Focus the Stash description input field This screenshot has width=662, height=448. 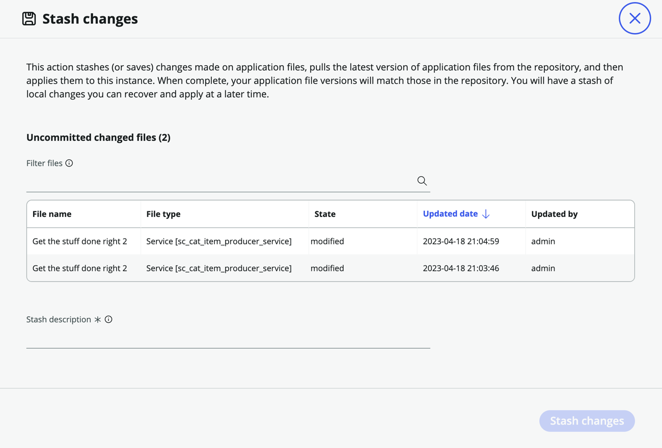[228, 338]
